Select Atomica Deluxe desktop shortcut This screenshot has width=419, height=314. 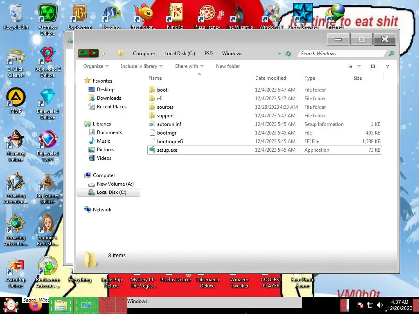[x=47, y=20]
